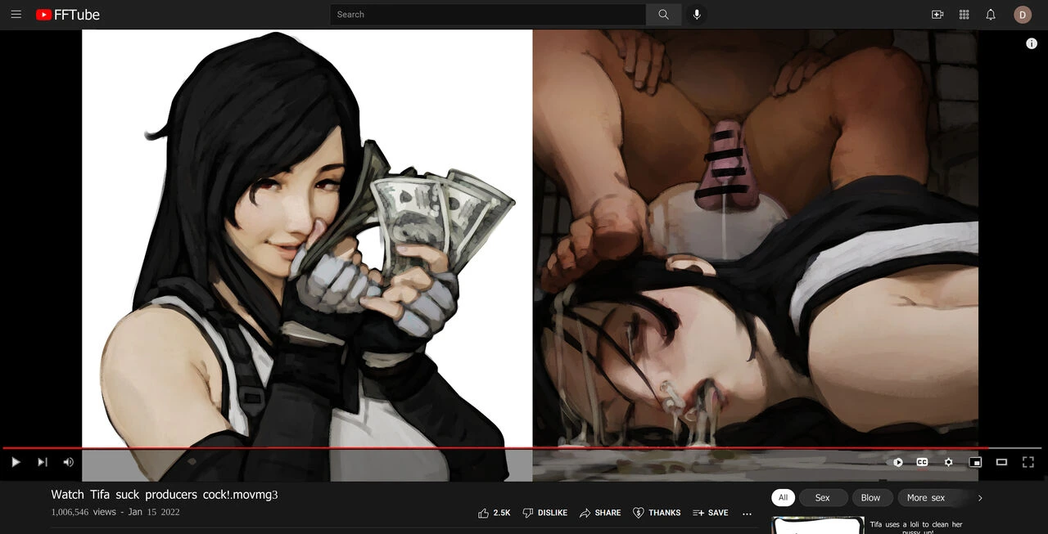Select the "All" filter chip
The height and width of the screenshot is (534, 1048).
(x=783, y=497)
